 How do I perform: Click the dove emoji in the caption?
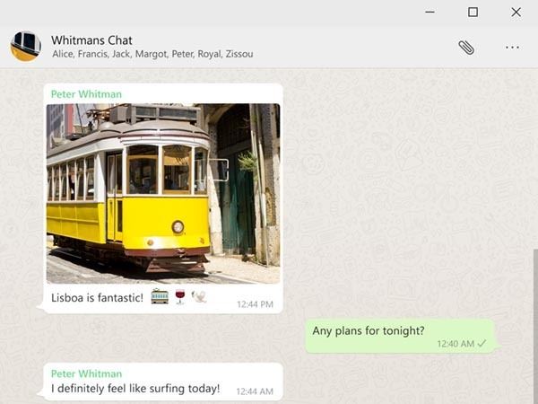[x=199, y=296]
